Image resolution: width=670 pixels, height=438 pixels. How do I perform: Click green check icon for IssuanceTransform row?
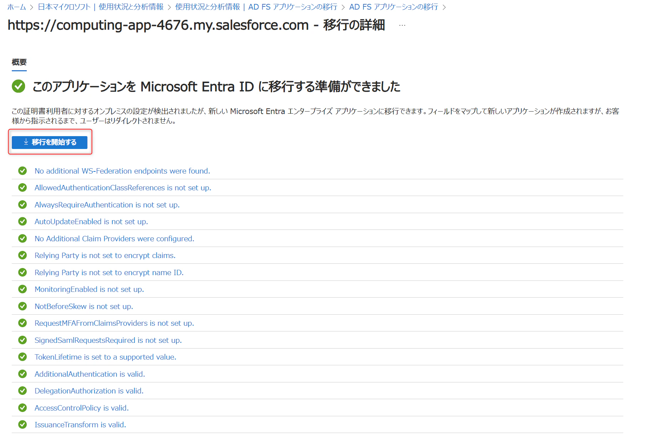[22, 425]
